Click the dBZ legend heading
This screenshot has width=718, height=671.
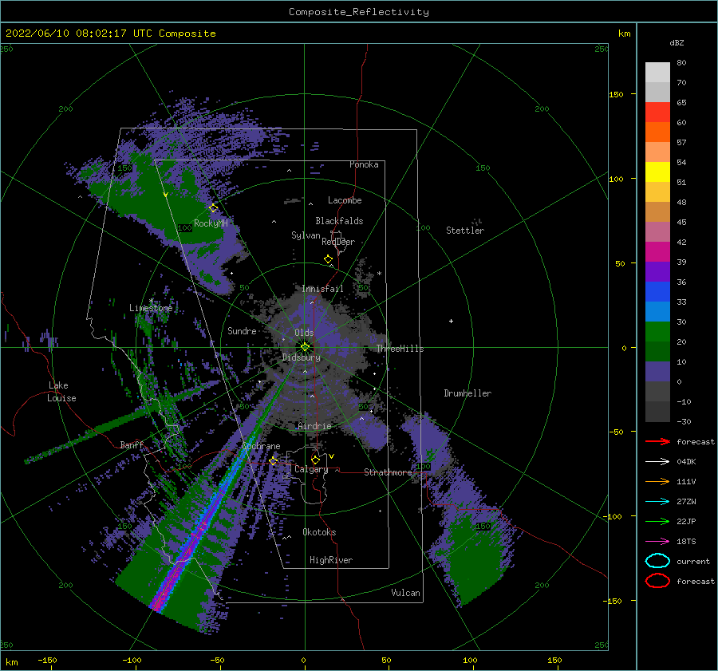pos(677,42)
